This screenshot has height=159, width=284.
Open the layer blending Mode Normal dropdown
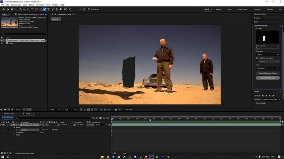[65, 125]
